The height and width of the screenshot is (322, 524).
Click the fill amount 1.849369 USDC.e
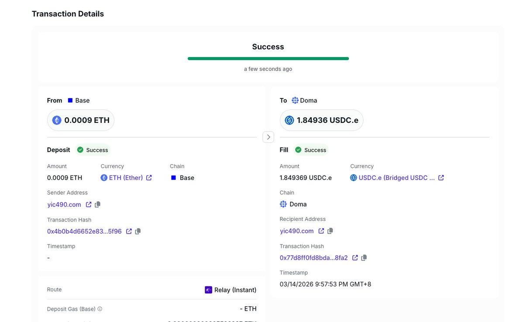306,178
